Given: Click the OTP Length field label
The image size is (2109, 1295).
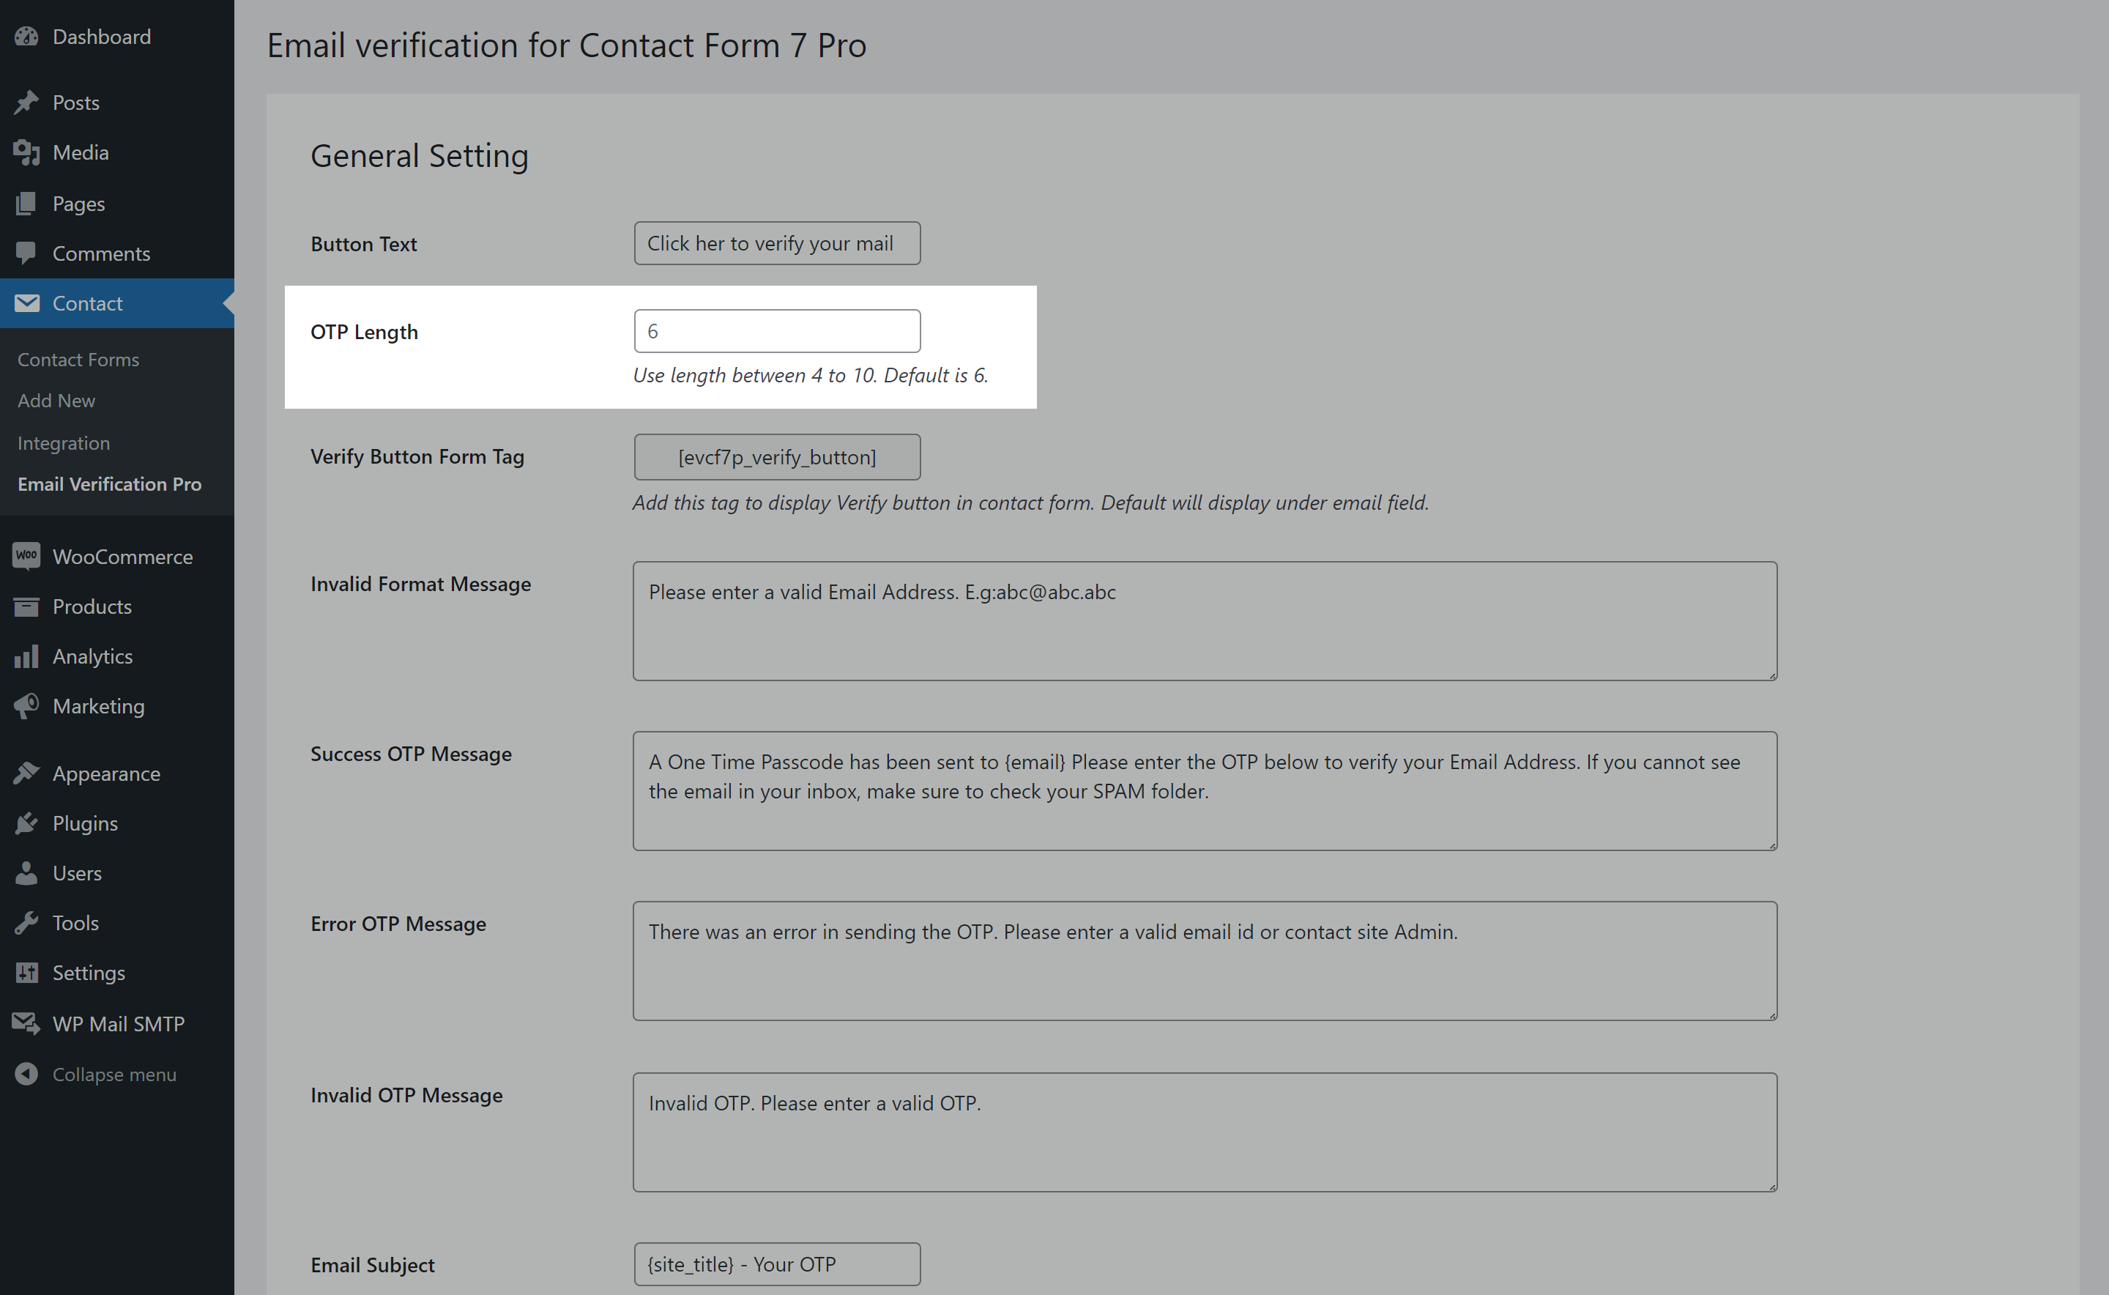Looking at the screenshot, I should (x=364, y=332).
